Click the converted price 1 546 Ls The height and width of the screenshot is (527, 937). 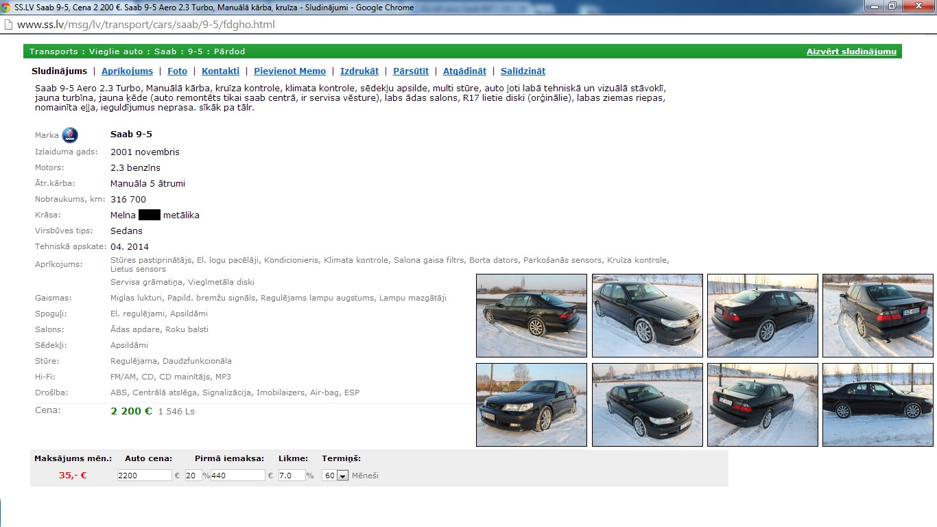(176, 412)
